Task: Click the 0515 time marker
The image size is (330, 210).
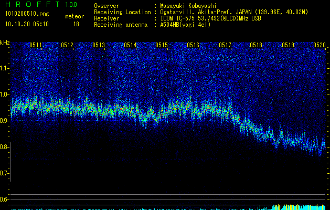Action: click(x=162, y=46)
